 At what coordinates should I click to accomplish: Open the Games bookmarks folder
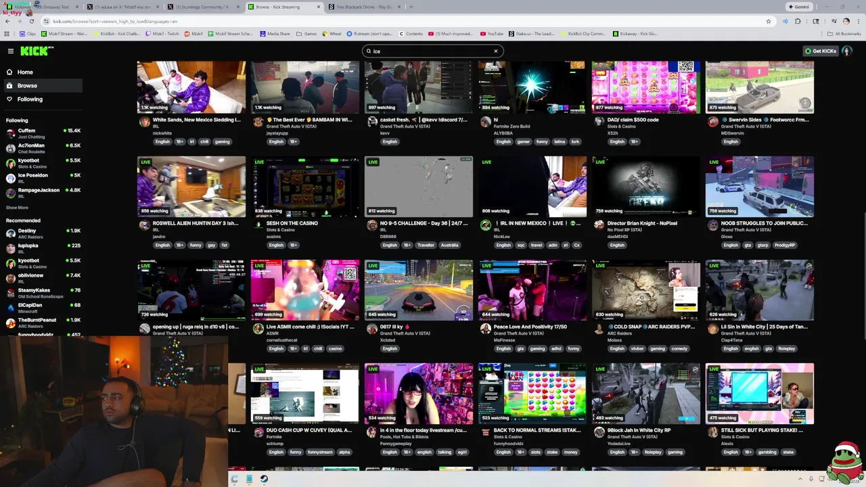306,34
